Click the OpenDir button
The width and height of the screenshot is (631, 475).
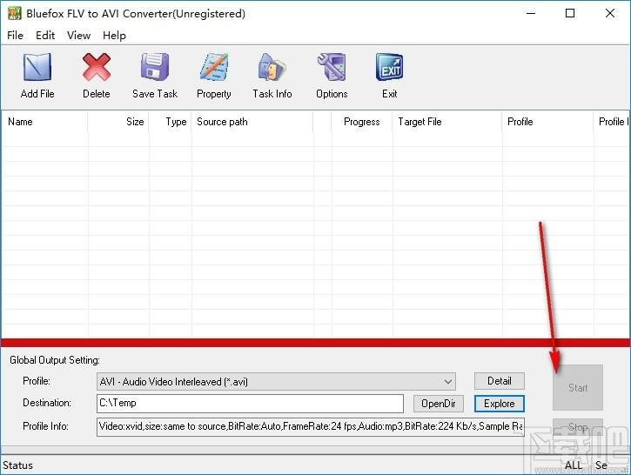click(x=439, y=404)
